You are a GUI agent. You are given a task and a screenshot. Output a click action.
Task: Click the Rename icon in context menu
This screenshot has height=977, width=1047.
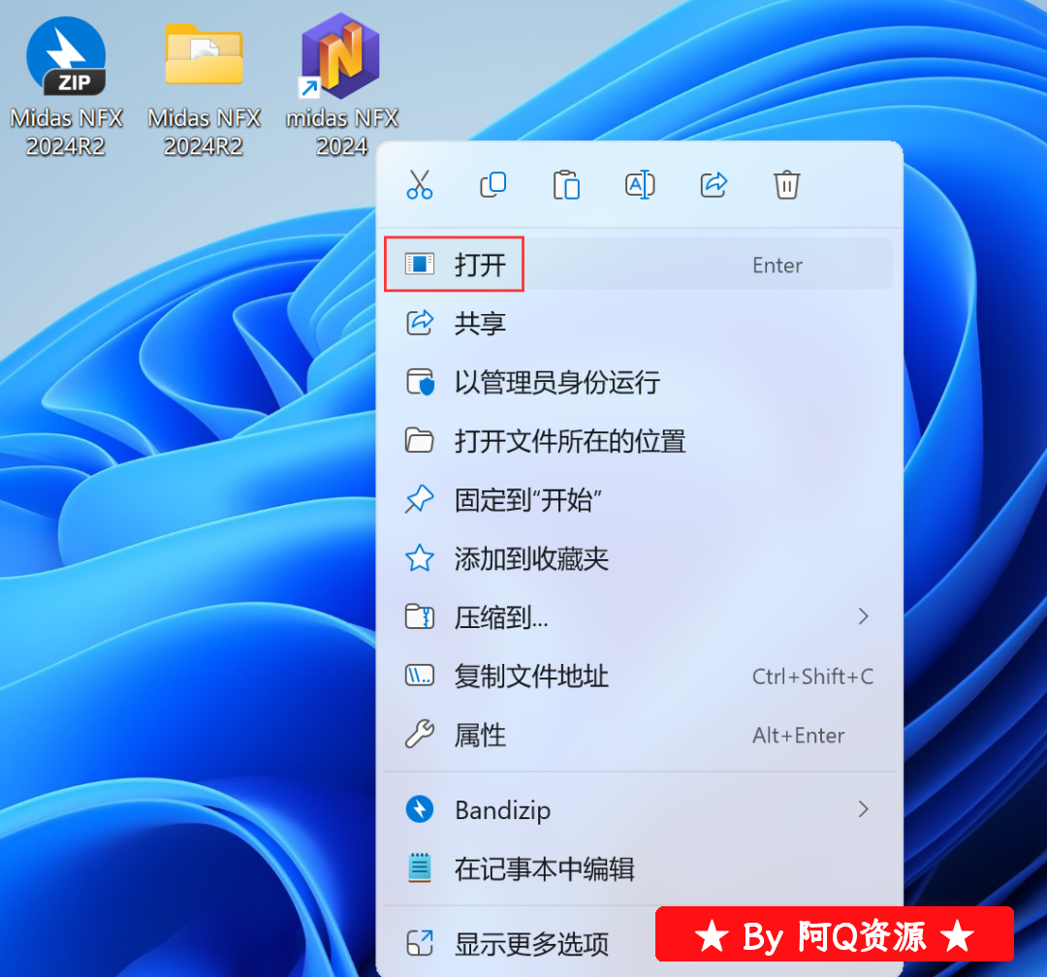pos(640,184)
